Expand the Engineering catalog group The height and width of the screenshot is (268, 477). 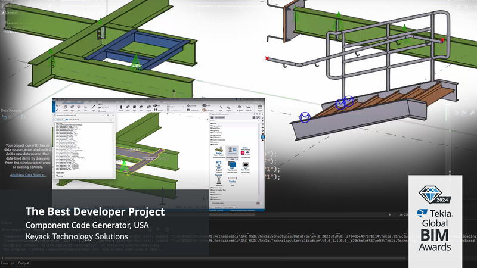211,130
